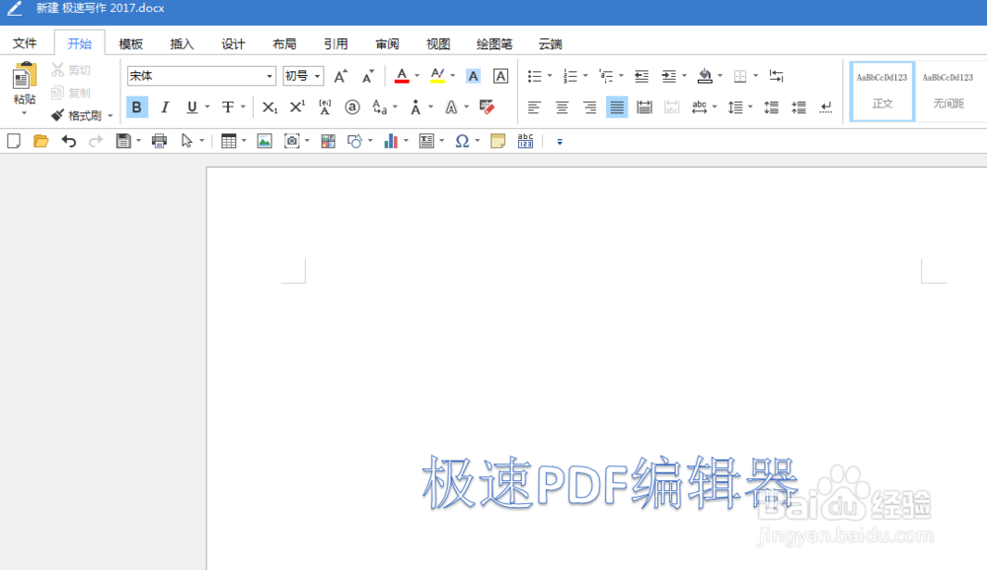Undo last action arrow
This screenshot has height=570, width=987.
[x=69, y=141]
